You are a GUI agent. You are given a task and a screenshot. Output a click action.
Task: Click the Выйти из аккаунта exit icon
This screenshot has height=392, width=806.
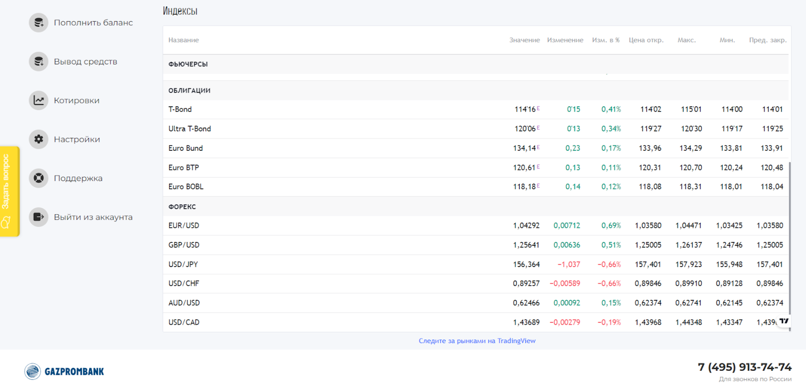(38, 217)
